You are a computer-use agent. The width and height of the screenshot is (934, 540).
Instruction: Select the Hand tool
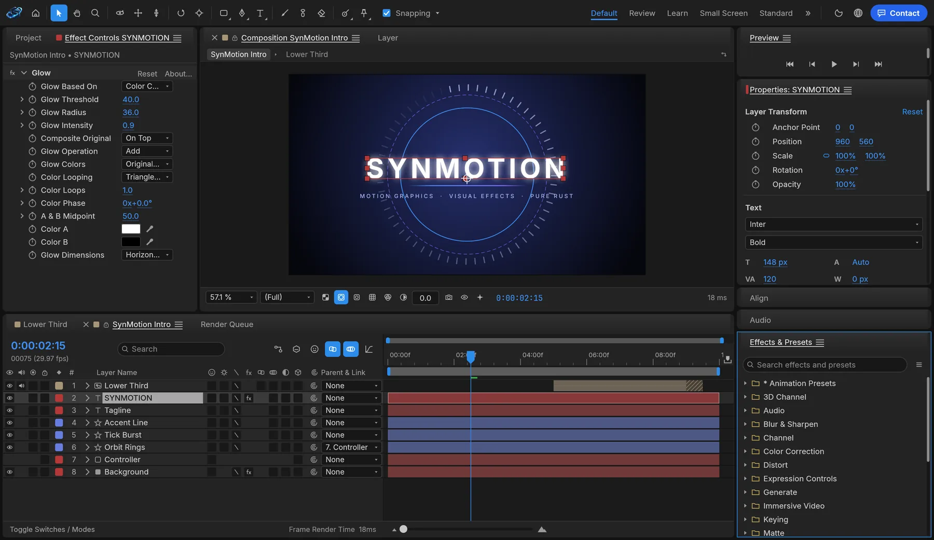point(77,13)
